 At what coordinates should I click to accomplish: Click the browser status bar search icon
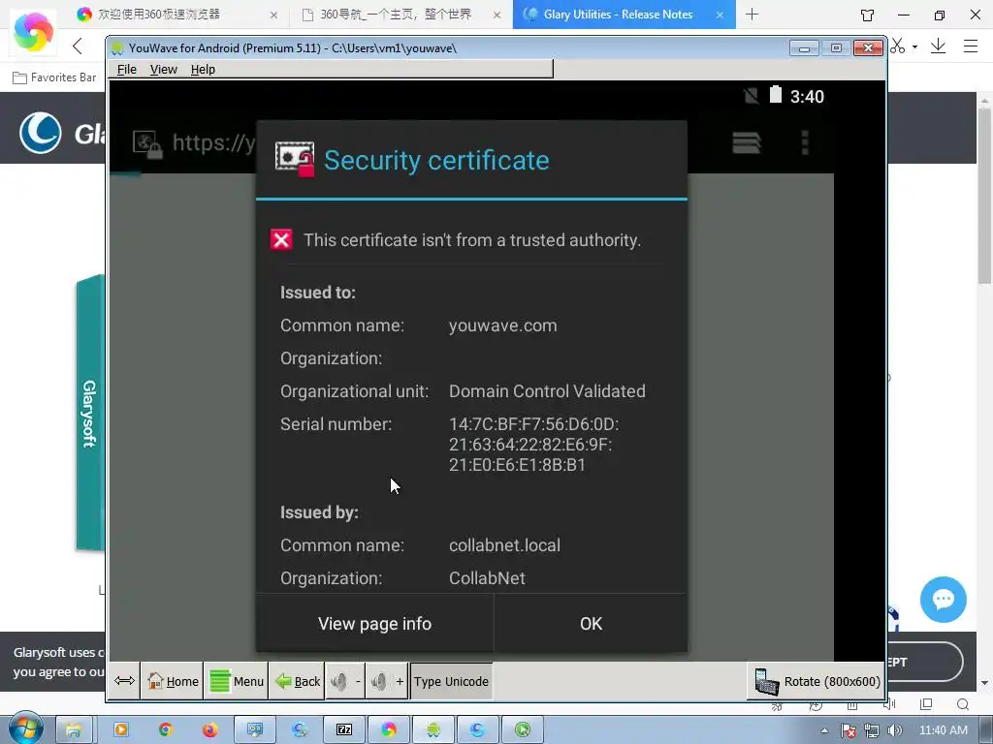(963, 704)
